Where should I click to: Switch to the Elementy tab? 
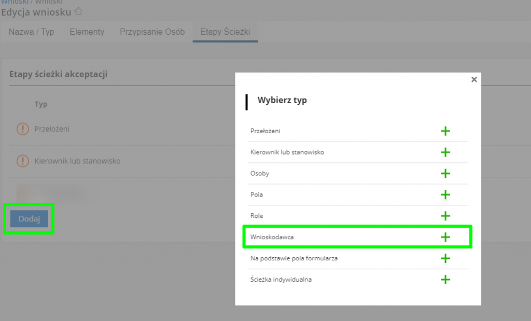point(87,32)
